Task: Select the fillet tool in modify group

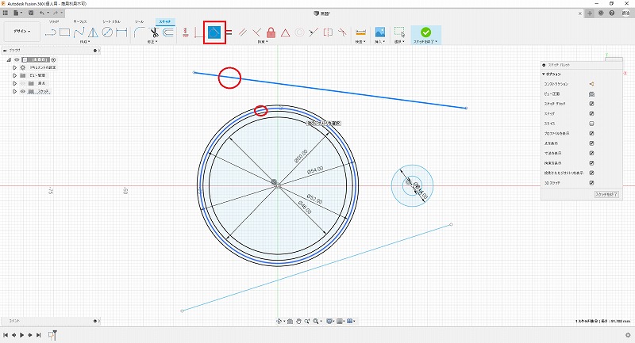Action: tap(139, 32)
